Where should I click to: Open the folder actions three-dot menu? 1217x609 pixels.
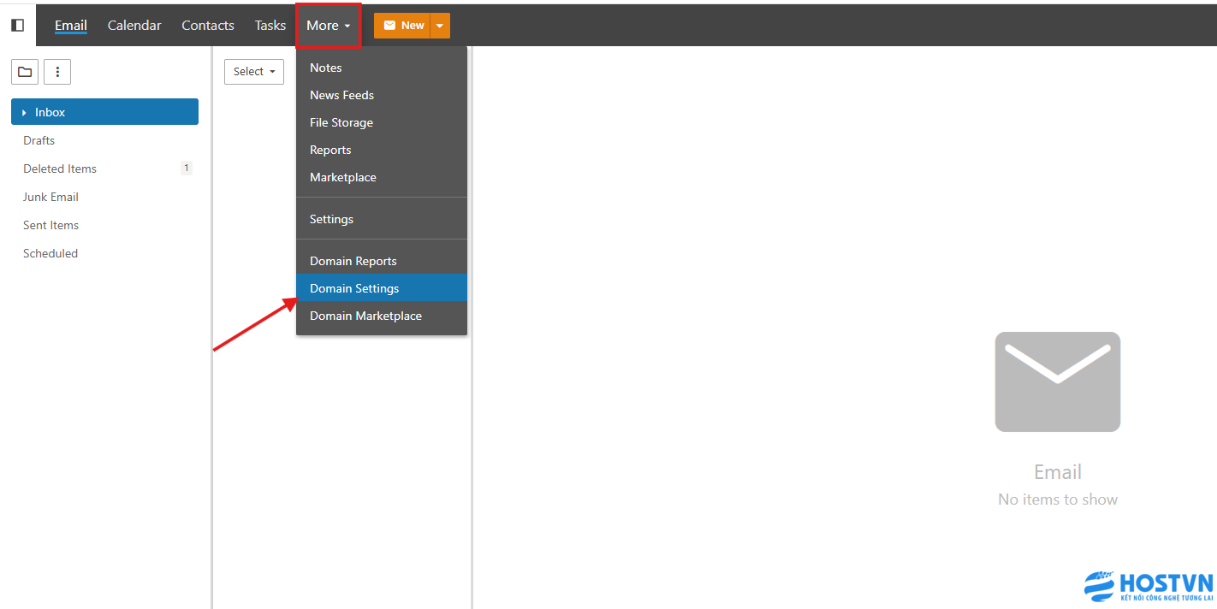point(57,72)
